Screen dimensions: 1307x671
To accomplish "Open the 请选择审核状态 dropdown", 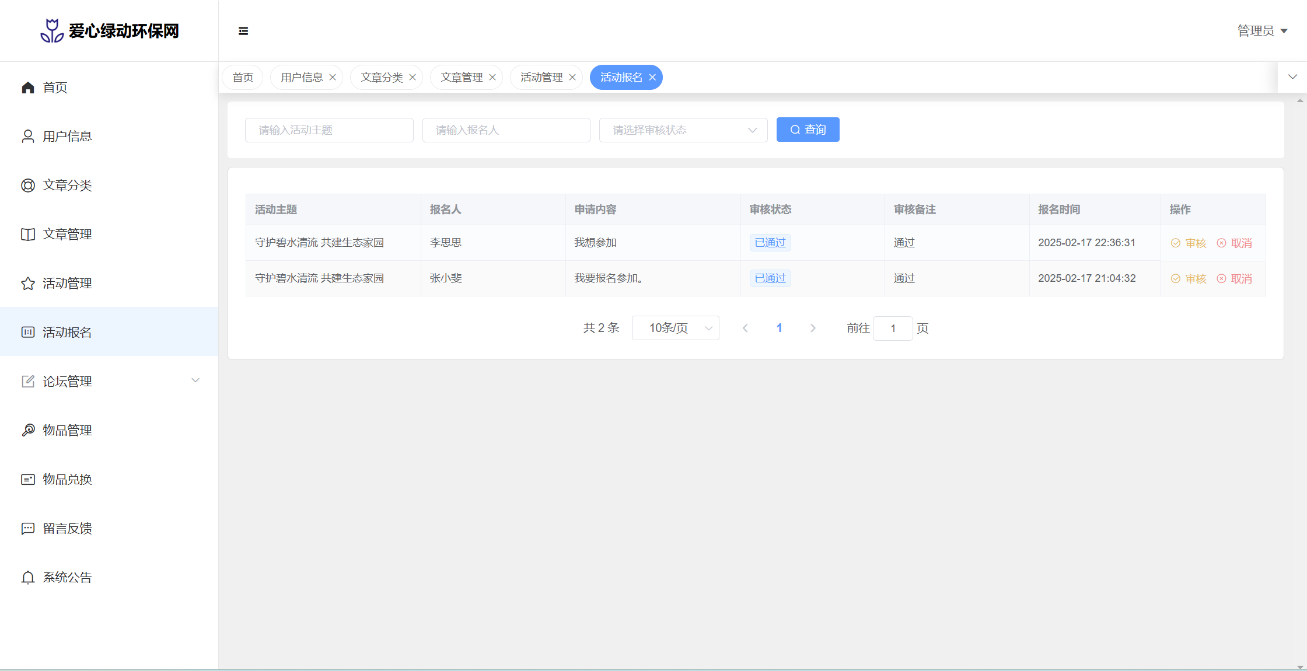I will click(683, 130).
